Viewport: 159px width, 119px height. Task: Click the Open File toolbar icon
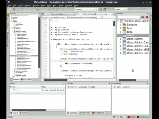coord(14,10)
